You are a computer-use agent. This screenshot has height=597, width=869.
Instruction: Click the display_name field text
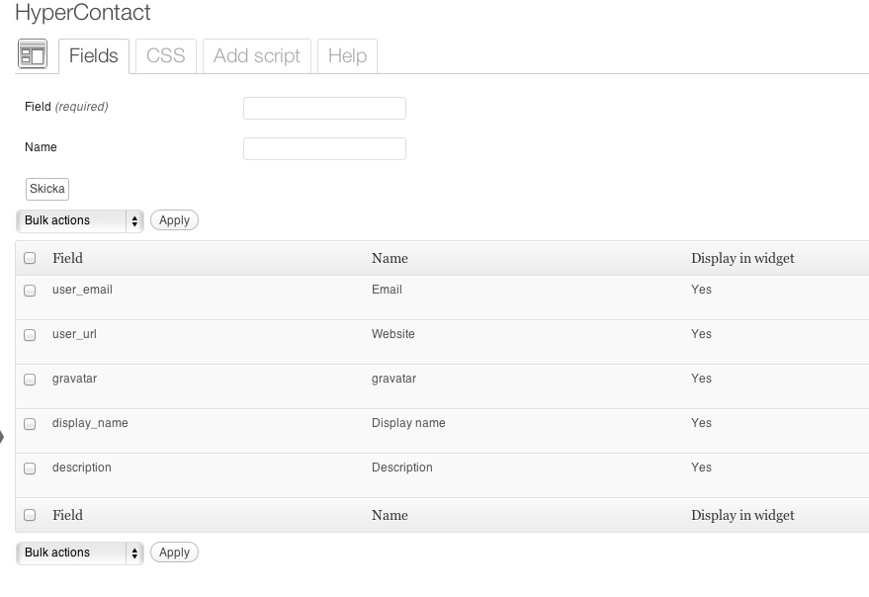coord(90,423)
